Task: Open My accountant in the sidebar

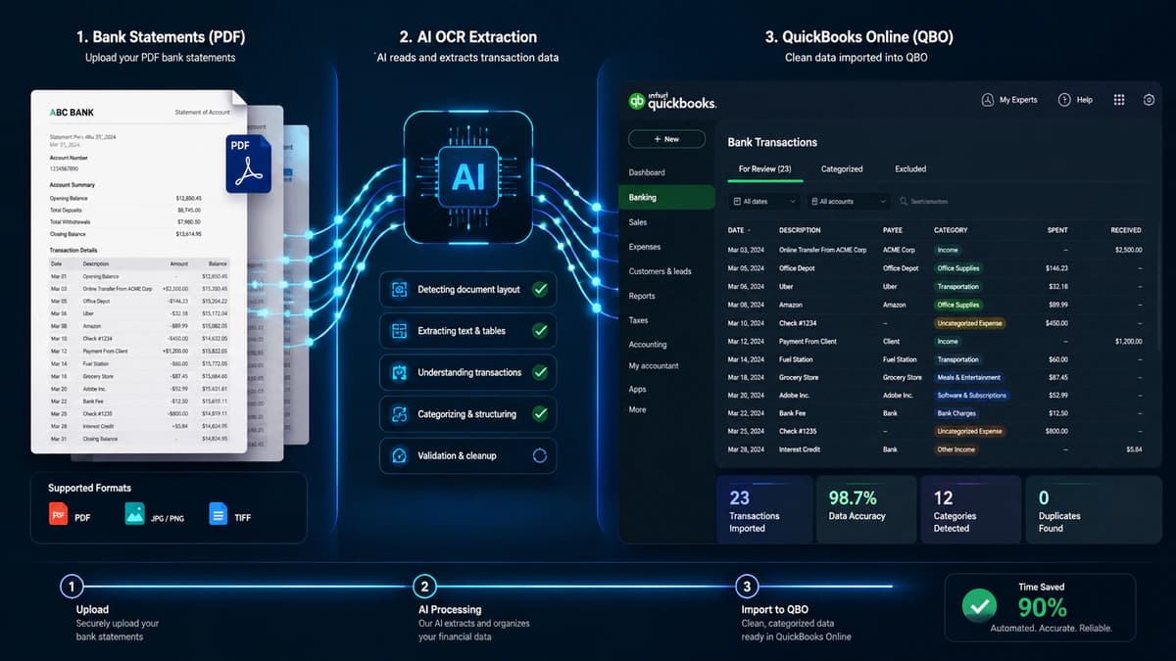Action: [654, 366]
